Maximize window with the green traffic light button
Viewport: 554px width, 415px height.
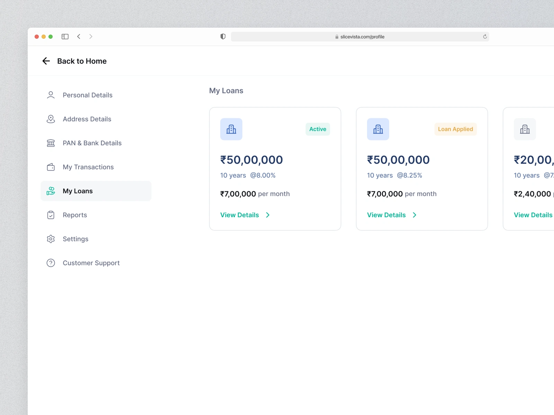click(51, 37)
